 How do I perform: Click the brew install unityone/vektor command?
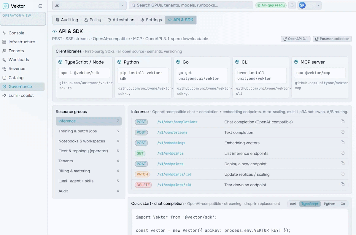[x=261, y=76]
